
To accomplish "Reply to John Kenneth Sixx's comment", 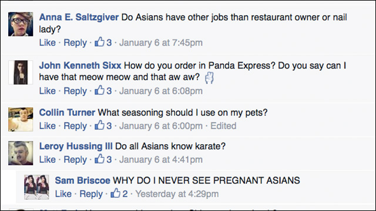I will click(75, 91).
